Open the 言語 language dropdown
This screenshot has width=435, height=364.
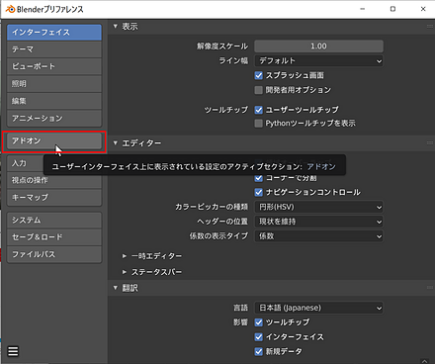click(x=318, y=308)
